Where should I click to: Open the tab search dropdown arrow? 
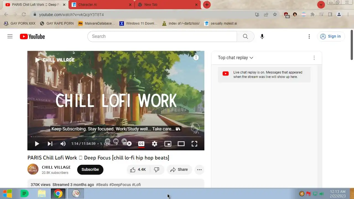point(321,5)
